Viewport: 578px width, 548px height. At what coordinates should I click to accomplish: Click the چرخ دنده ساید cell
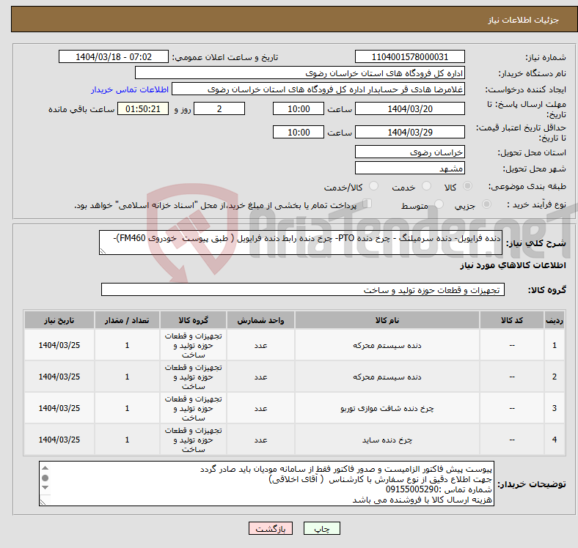[387, 440]
